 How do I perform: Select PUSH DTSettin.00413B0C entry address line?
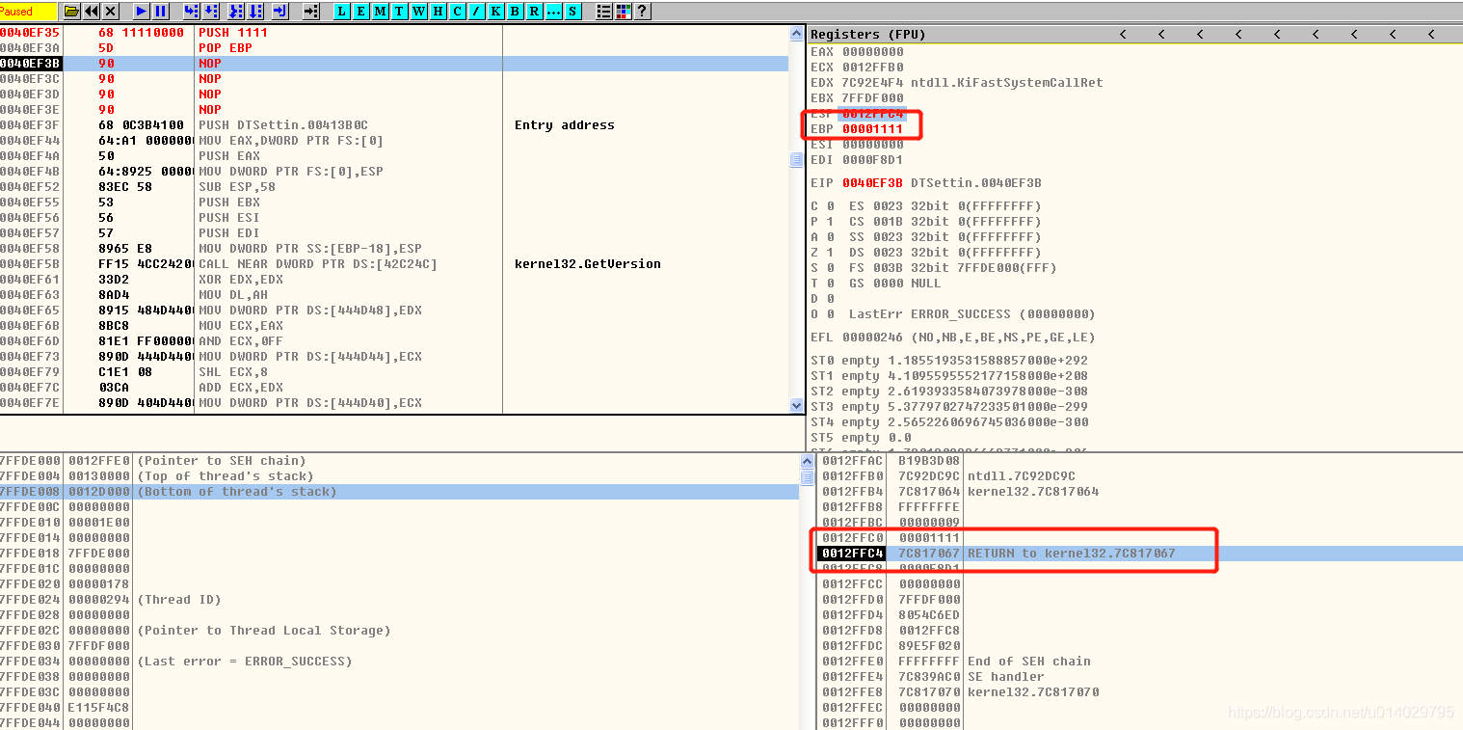pos(394,125)
